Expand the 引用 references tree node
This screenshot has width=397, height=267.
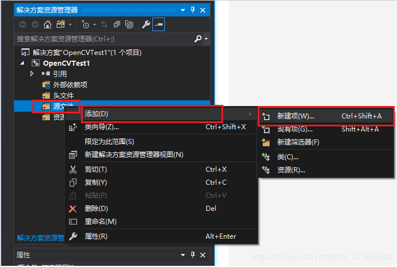pyautogui.click(x=32, y=74)
